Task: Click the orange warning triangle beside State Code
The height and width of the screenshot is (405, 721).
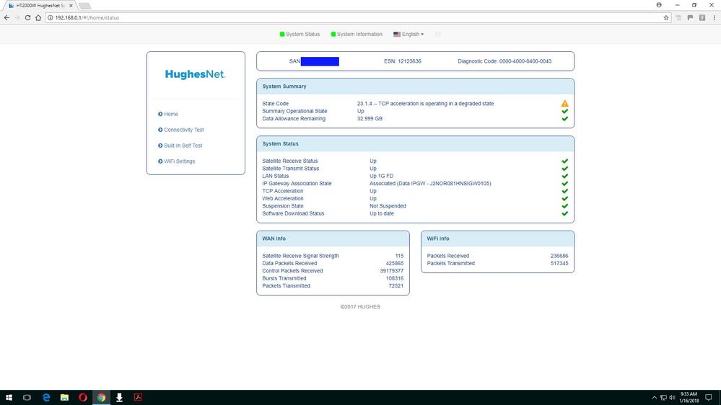Action: point(564,104)
